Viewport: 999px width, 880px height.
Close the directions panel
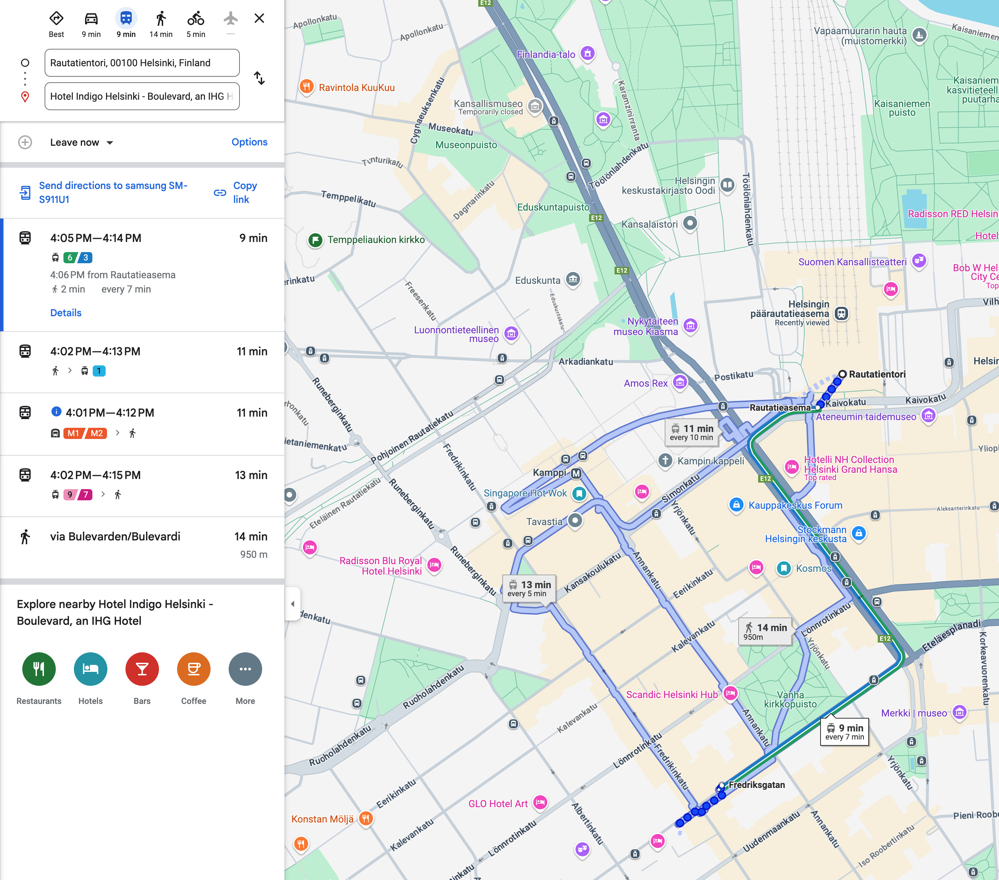click(x=260, y=18)
